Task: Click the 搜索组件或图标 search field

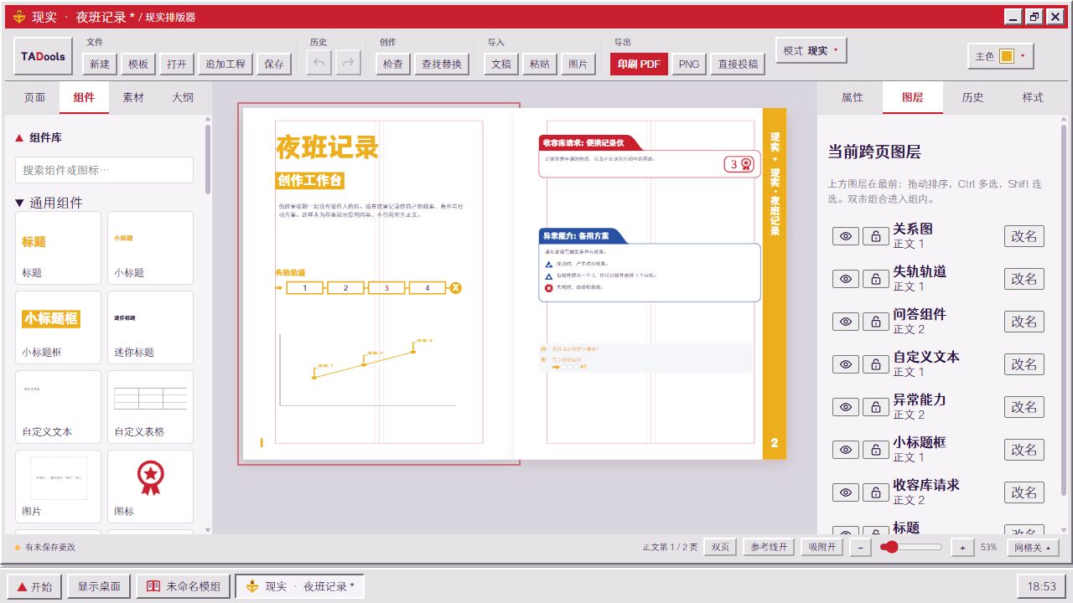Action: [104, 170]
